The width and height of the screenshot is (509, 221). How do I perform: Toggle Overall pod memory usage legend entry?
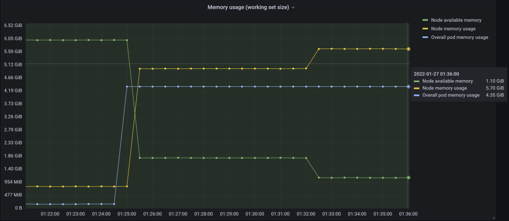tap(459, 37)
